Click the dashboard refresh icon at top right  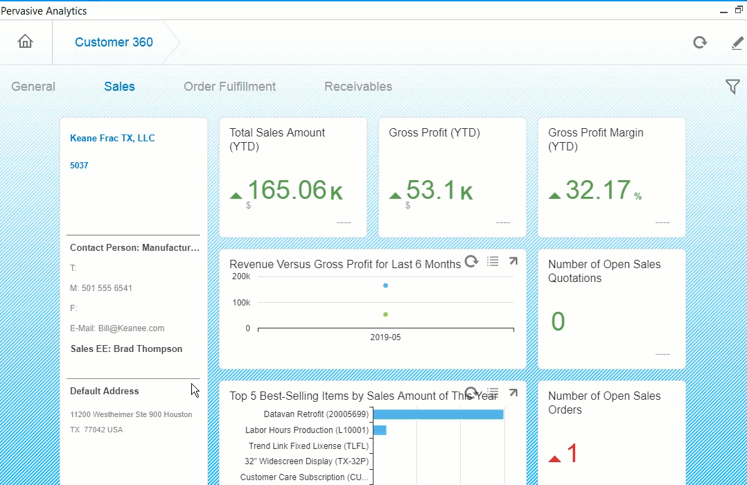click(x=700, y=42)
